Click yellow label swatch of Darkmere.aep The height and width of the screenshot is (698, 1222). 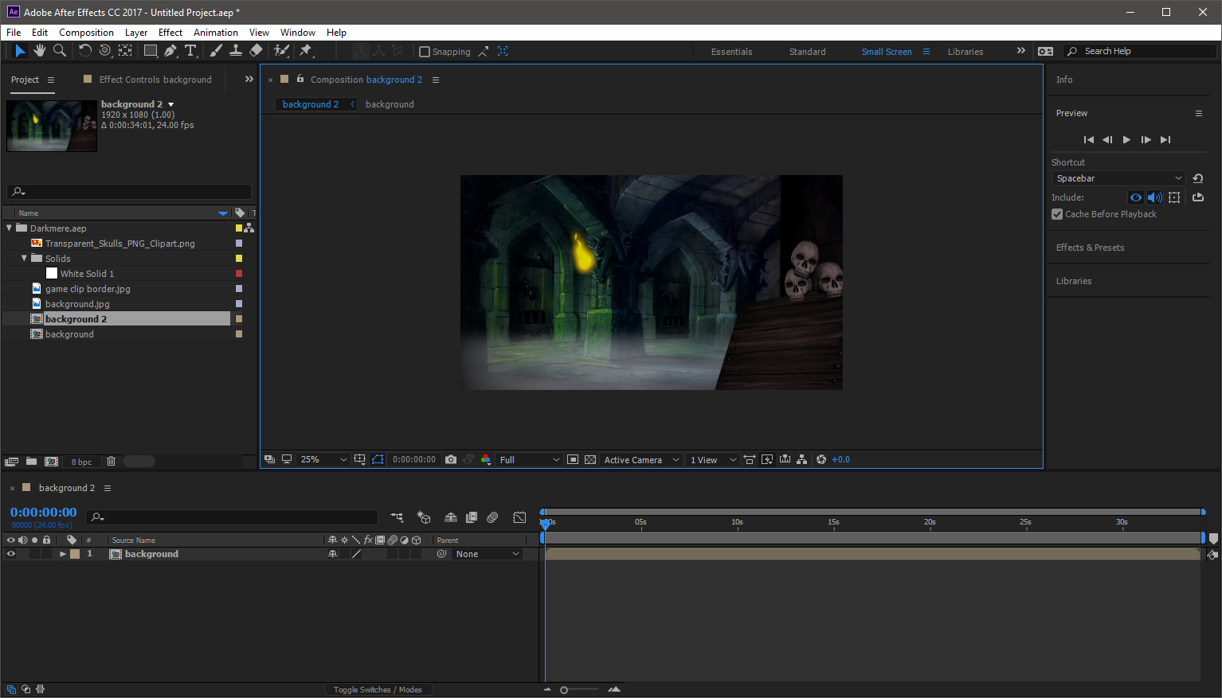(x=238, y=228)
